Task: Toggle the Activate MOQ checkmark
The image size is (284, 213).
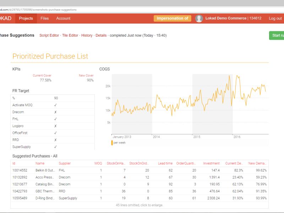Action: point(55,105)
